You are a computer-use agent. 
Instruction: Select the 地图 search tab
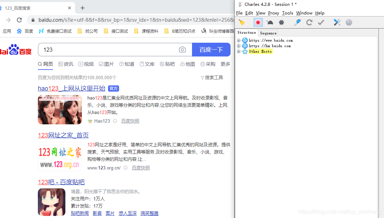point(188,64)
